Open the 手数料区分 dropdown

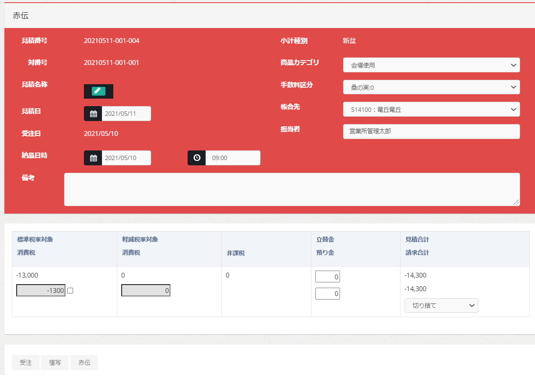click(x=431, y=87)
